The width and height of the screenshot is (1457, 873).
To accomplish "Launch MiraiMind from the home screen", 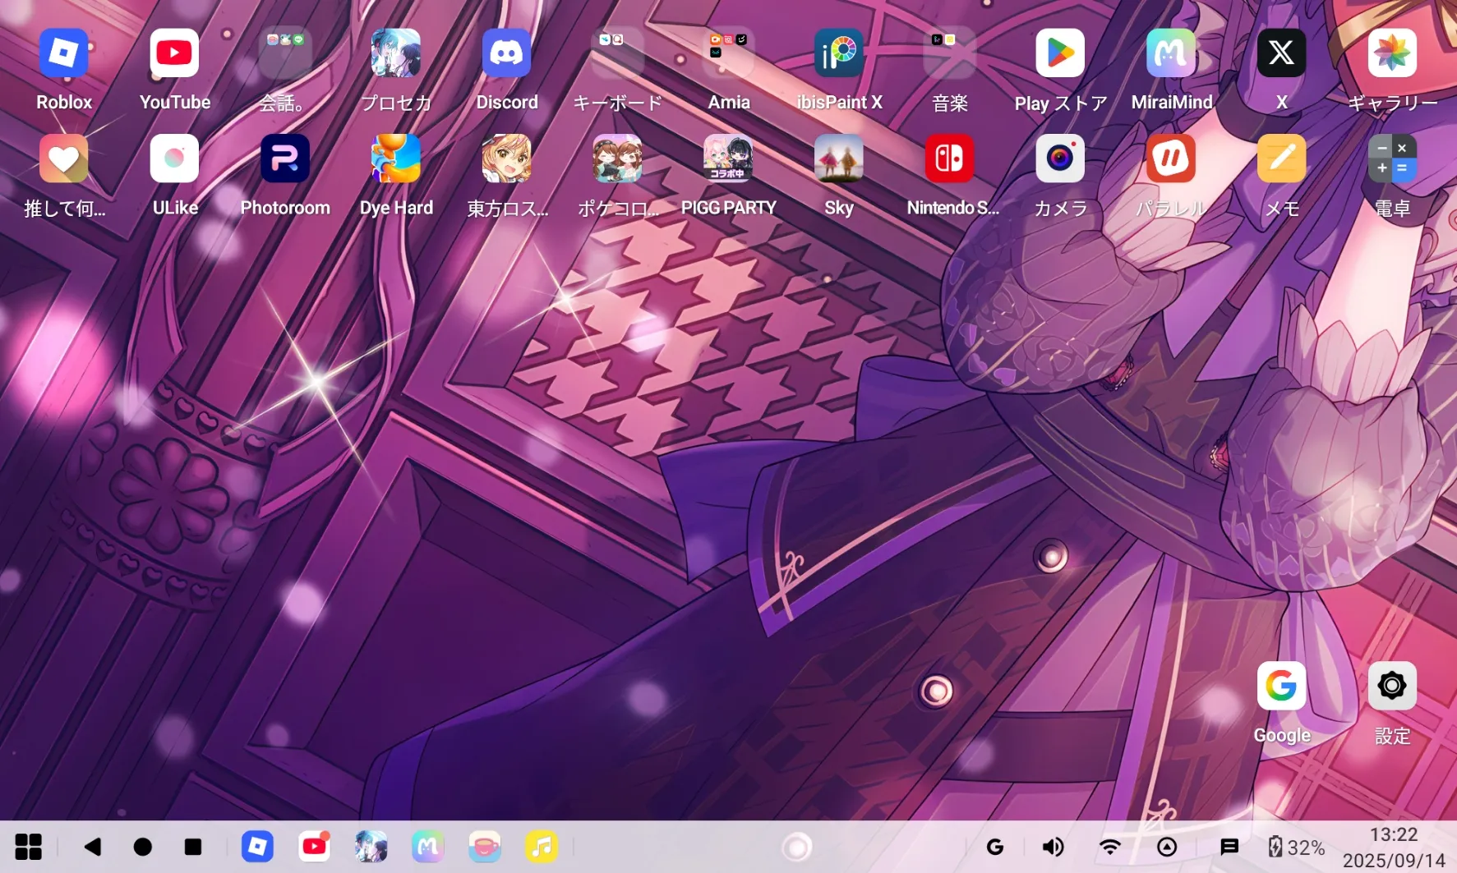I will click(x=1171, y=53).
